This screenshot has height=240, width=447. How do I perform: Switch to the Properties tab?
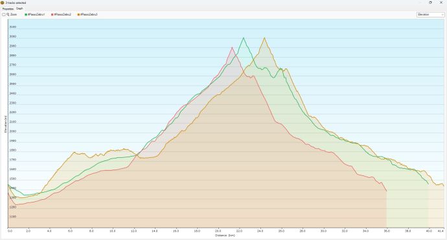point(8,9)
